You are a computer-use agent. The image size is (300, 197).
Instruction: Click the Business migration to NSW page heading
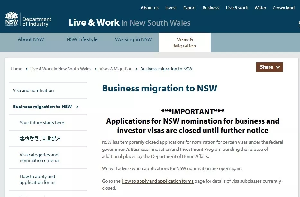[159, 88]
